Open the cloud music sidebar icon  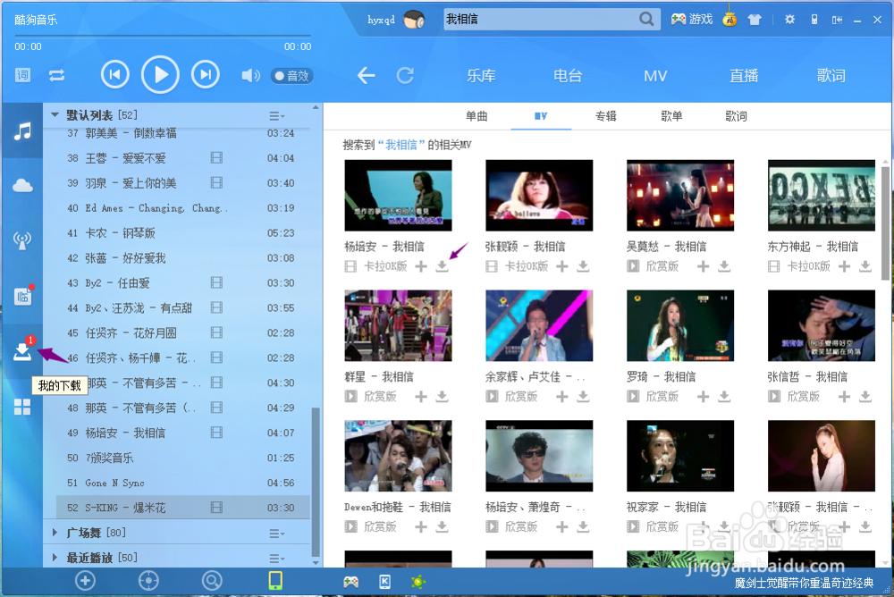(21, 184)
